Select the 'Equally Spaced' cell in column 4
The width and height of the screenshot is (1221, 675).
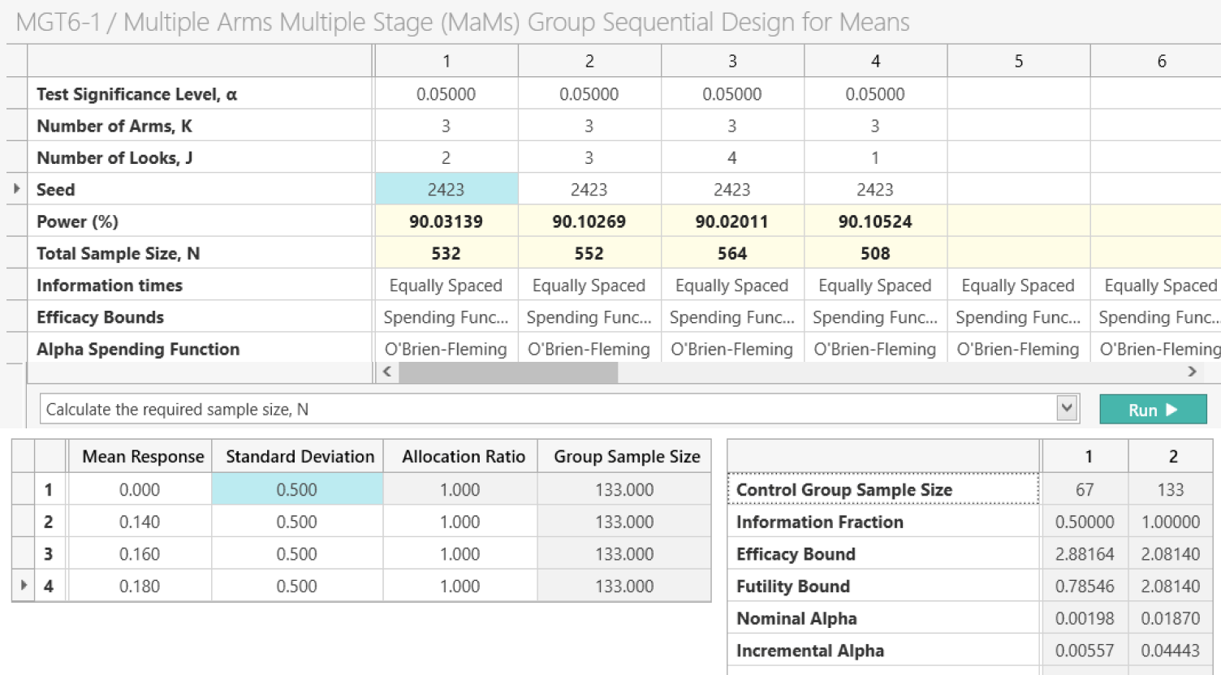point(875,285)
